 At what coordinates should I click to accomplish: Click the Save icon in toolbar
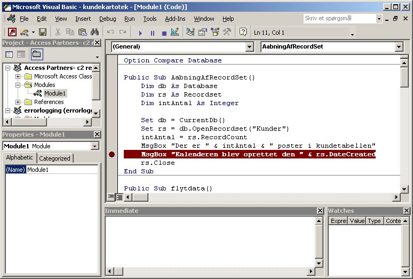tap(42, 32)
